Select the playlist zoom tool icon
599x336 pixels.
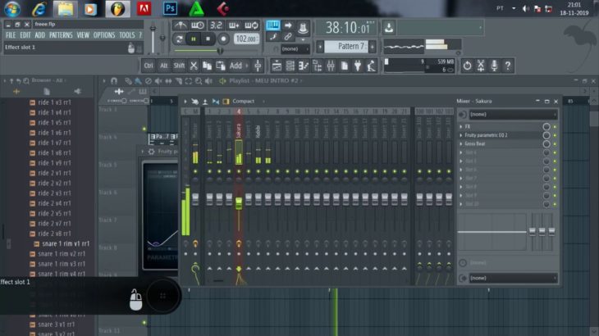(199, 81)
